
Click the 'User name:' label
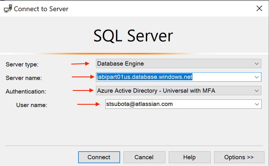[x=32, y=105]
